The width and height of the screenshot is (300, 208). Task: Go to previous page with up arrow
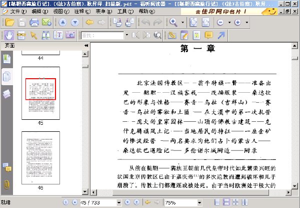(x=63, y=23)
